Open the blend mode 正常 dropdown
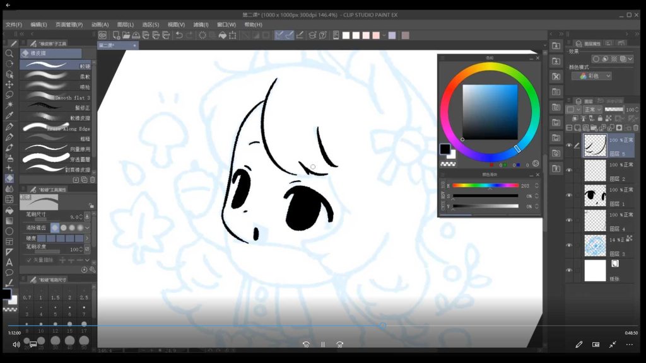This screenshot has width=646, height=363. click(x=593, y=110)
